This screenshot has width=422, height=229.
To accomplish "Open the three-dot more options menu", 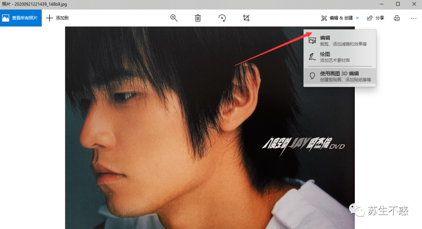I will pyautogui.click(x=414, y=18).
